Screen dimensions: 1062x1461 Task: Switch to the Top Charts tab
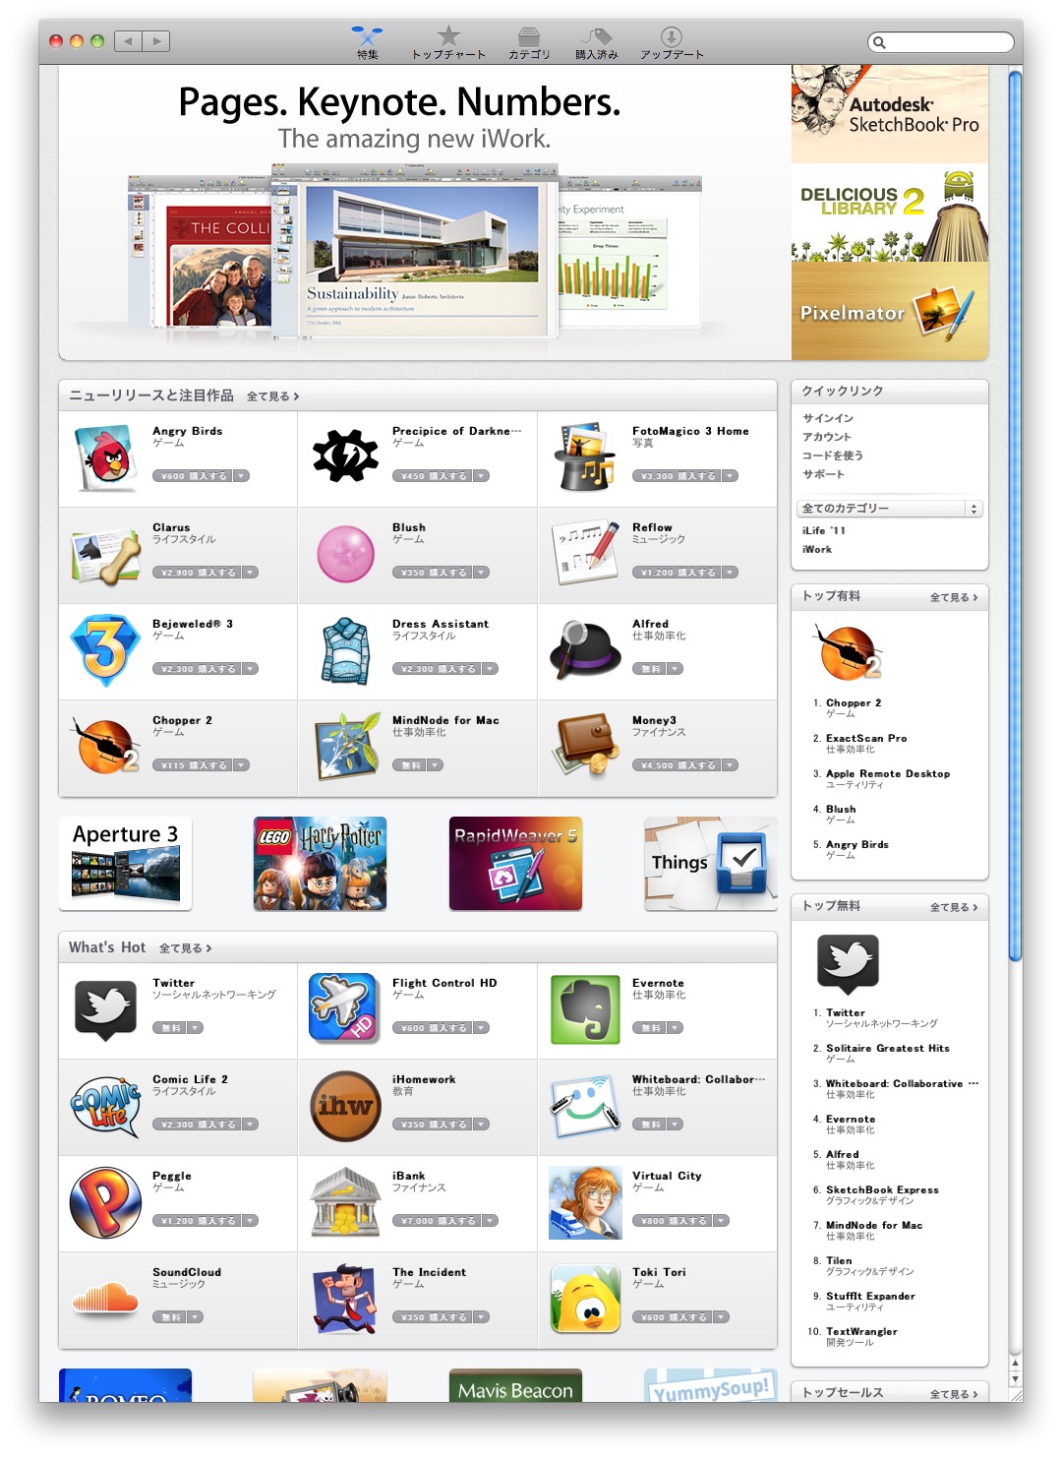coord(448,42)
